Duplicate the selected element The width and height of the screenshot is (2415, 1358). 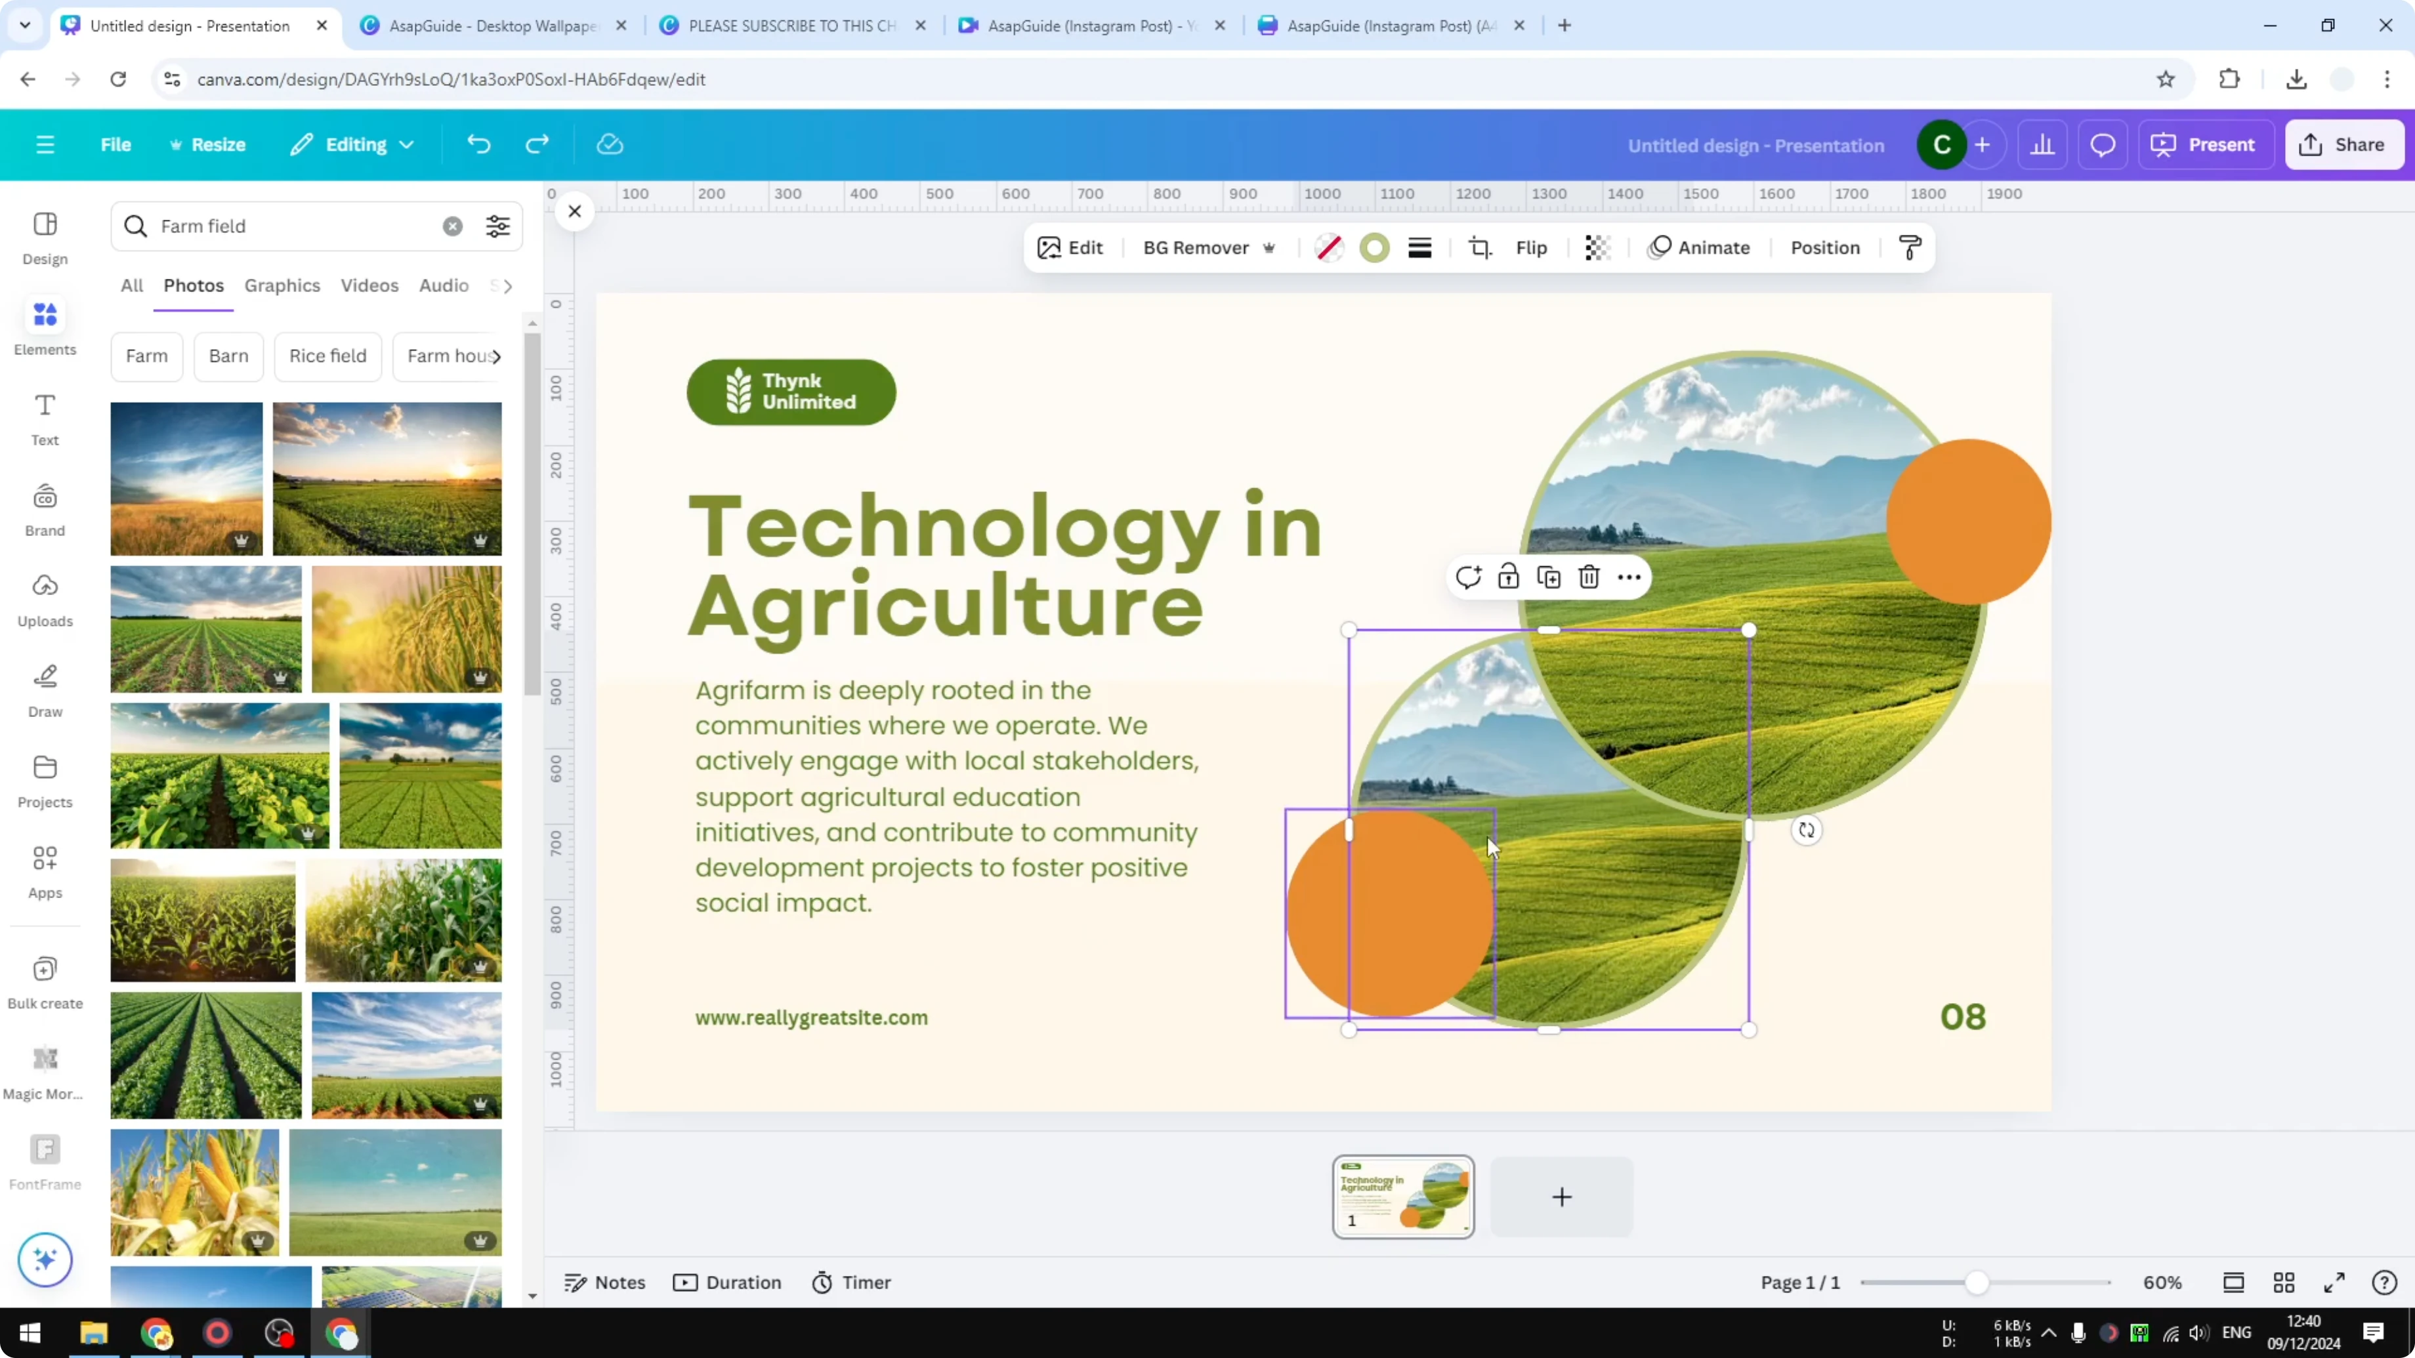1549,577
